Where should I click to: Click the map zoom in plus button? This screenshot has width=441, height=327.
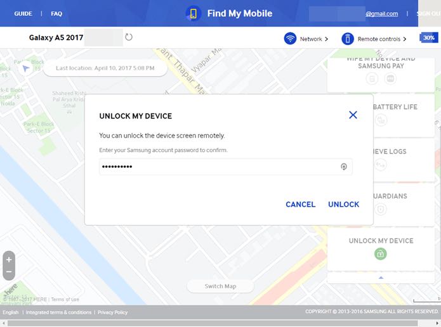click(9, 259)
